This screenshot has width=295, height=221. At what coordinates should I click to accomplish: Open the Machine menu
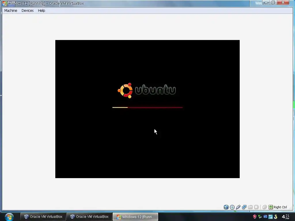coord(11,11)
